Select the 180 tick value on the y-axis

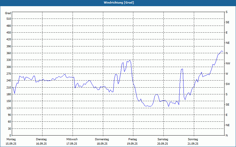(x=8, y=94)
